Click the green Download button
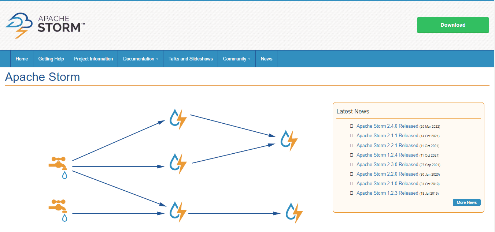 tap(453, 25)
